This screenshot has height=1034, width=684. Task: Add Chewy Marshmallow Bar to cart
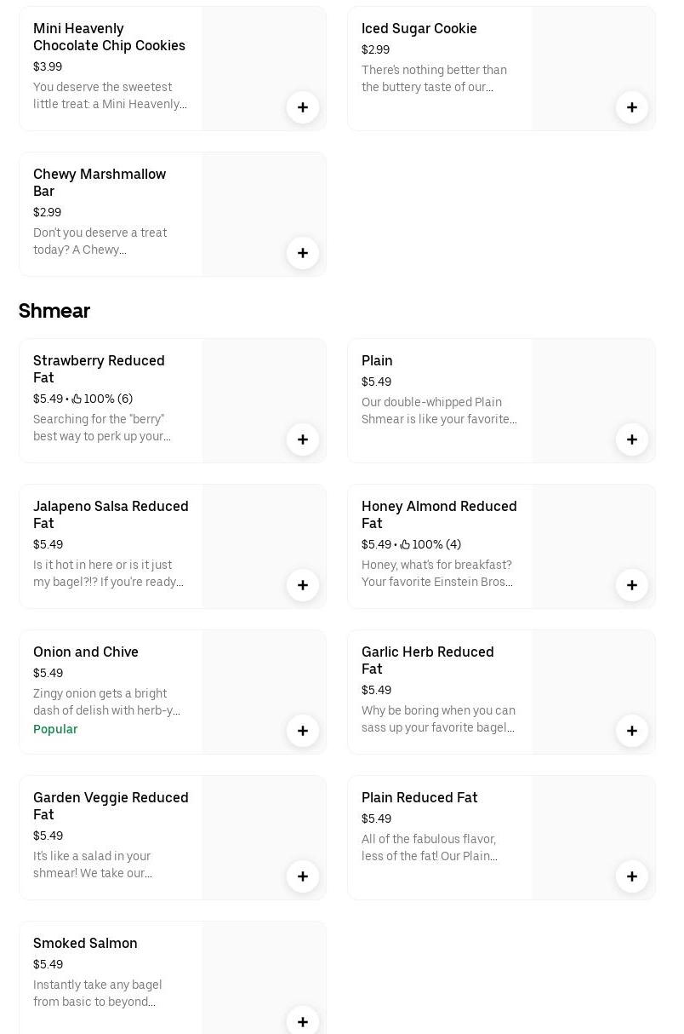coord(302,253)
